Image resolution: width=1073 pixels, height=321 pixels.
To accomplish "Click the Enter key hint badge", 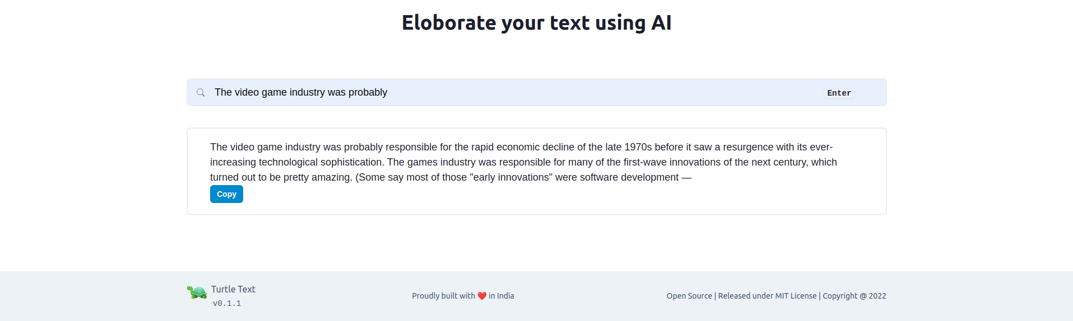I will pyautogui.click(x=839, y=93).
